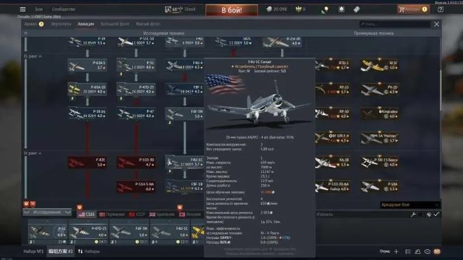Open the Магазин shop button
Image resolution: width=463 pixels, height=260 pixels.
[x=413, y=9]
